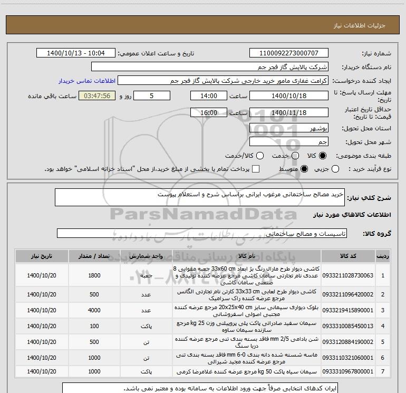Click product code 0933211028730063
The width and height of the screenshot is (406, 393).
point(348,275)
